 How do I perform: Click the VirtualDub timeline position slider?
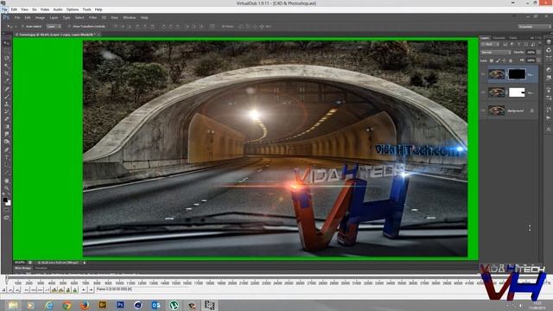point(6,278)
